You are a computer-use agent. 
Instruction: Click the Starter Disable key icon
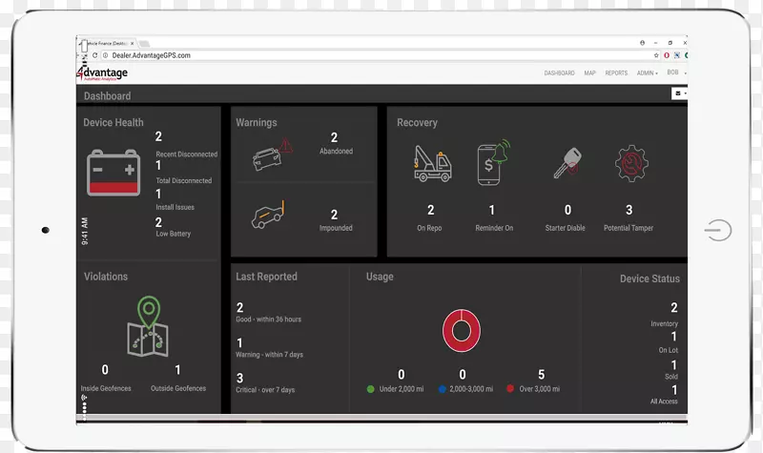pos(567,164)
